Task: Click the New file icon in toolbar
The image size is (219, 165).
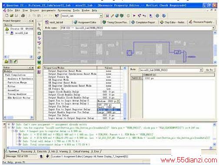Action: pos(7,16)
